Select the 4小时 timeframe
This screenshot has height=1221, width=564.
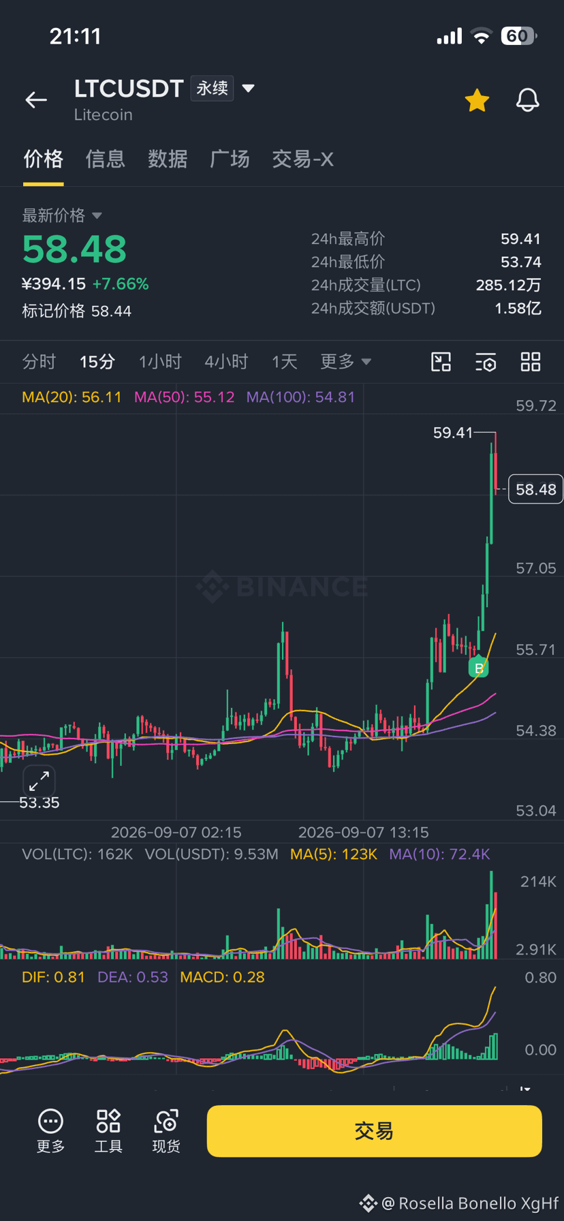226,362
